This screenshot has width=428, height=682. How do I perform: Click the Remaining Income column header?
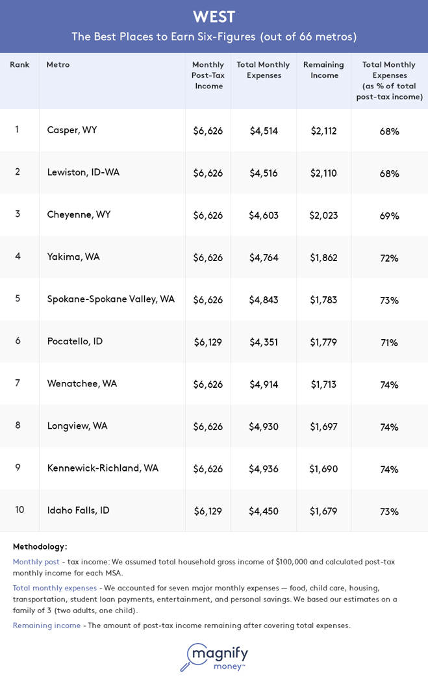[x=323, y=70]
